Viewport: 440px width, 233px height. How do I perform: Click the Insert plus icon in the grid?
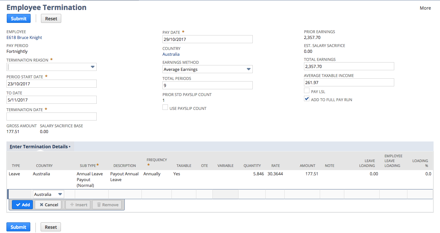[x=78, y=204]
